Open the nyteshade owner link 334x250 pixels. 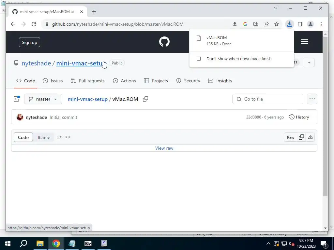tap(36, 63)
